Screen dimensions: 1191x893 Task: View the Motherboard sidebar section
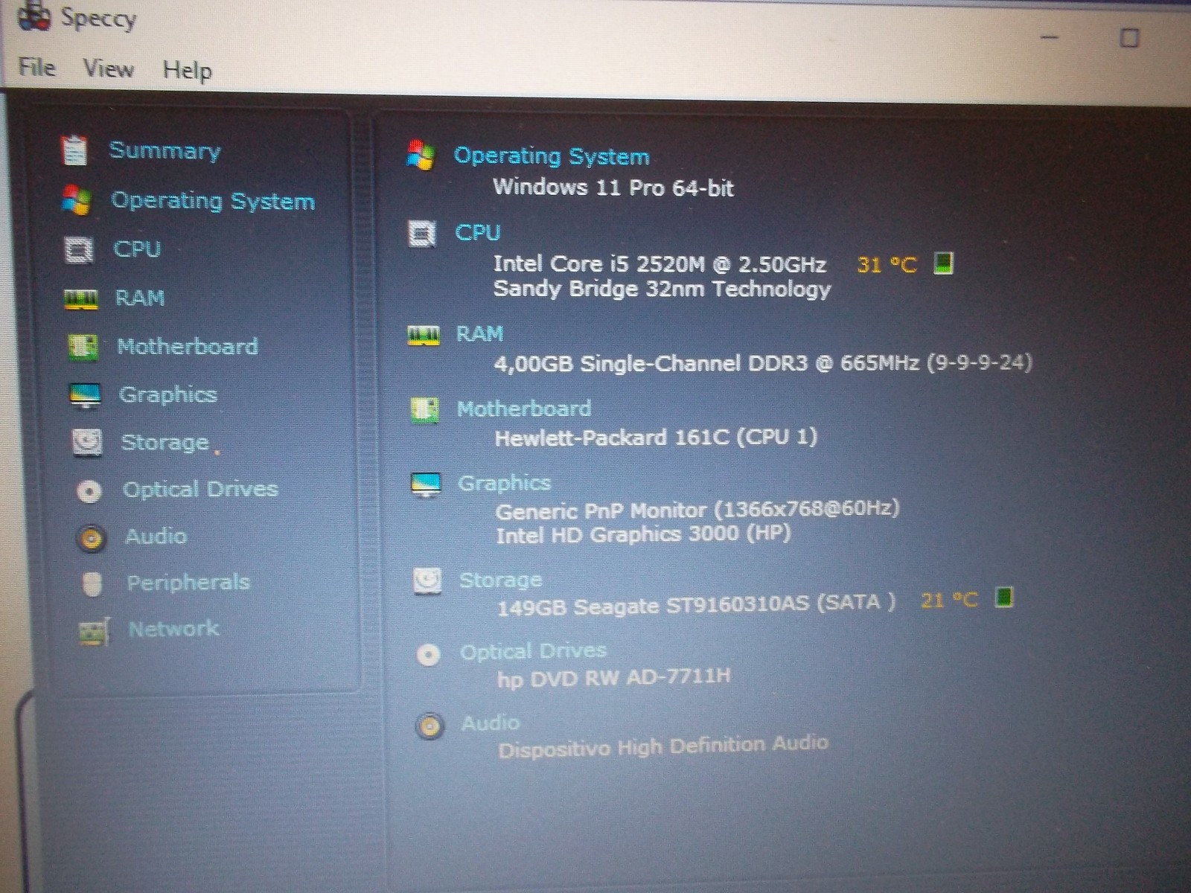click(x=188, y=346)
